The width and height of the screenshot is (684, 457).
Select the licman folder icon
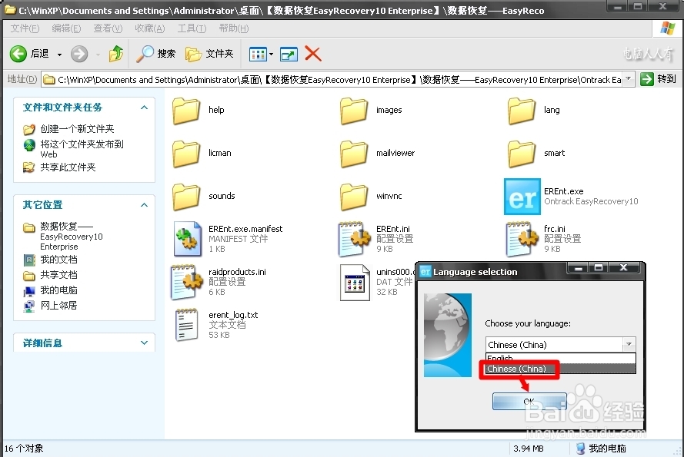point(186,154)
